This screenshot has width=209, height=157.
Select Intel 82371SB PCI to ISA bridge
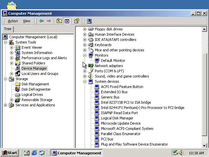coord(126,102)
